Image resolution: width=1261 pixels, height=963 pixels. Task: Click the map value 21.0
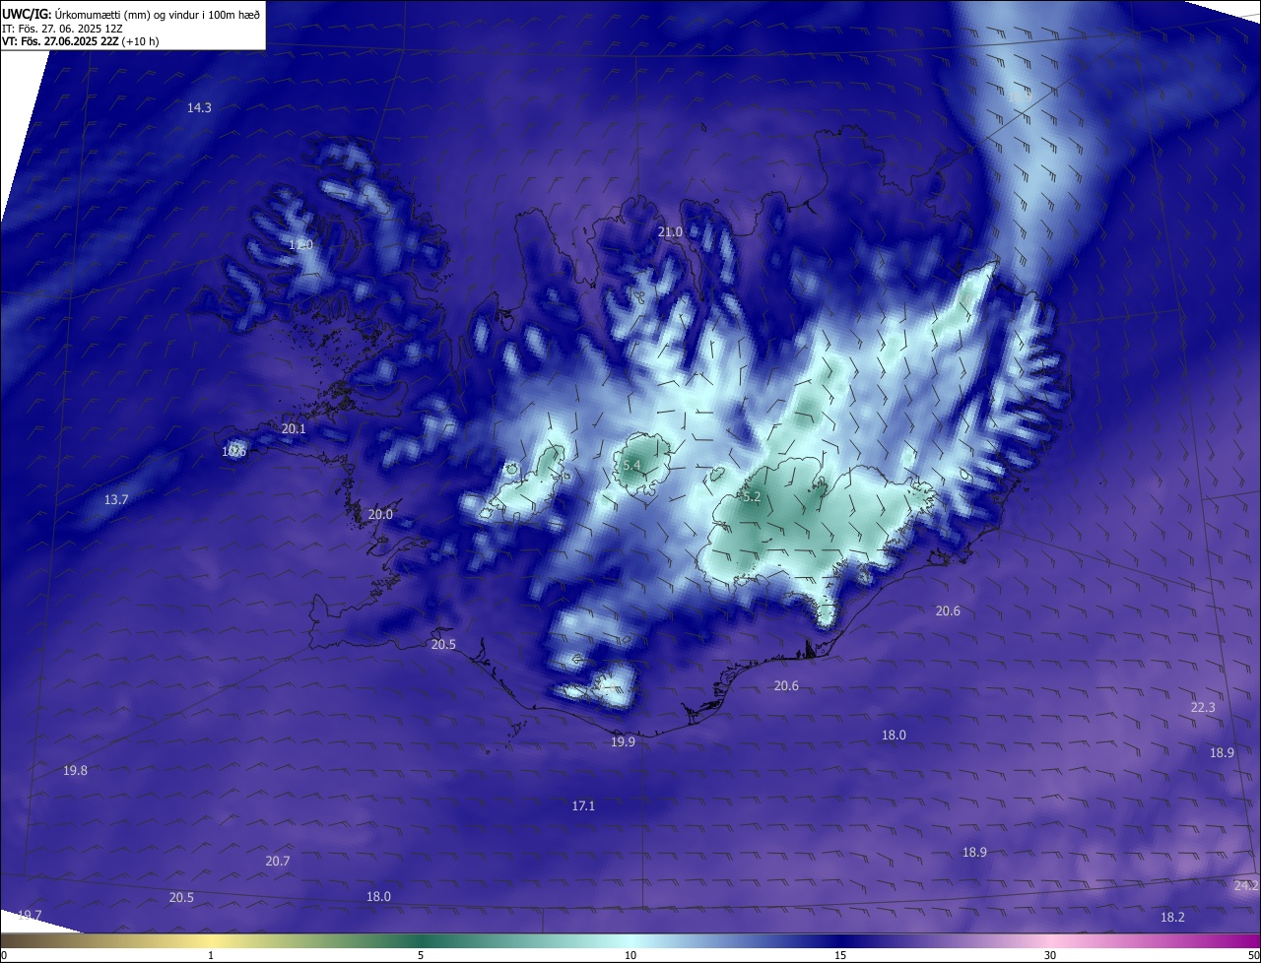click(x=670, y=231)
